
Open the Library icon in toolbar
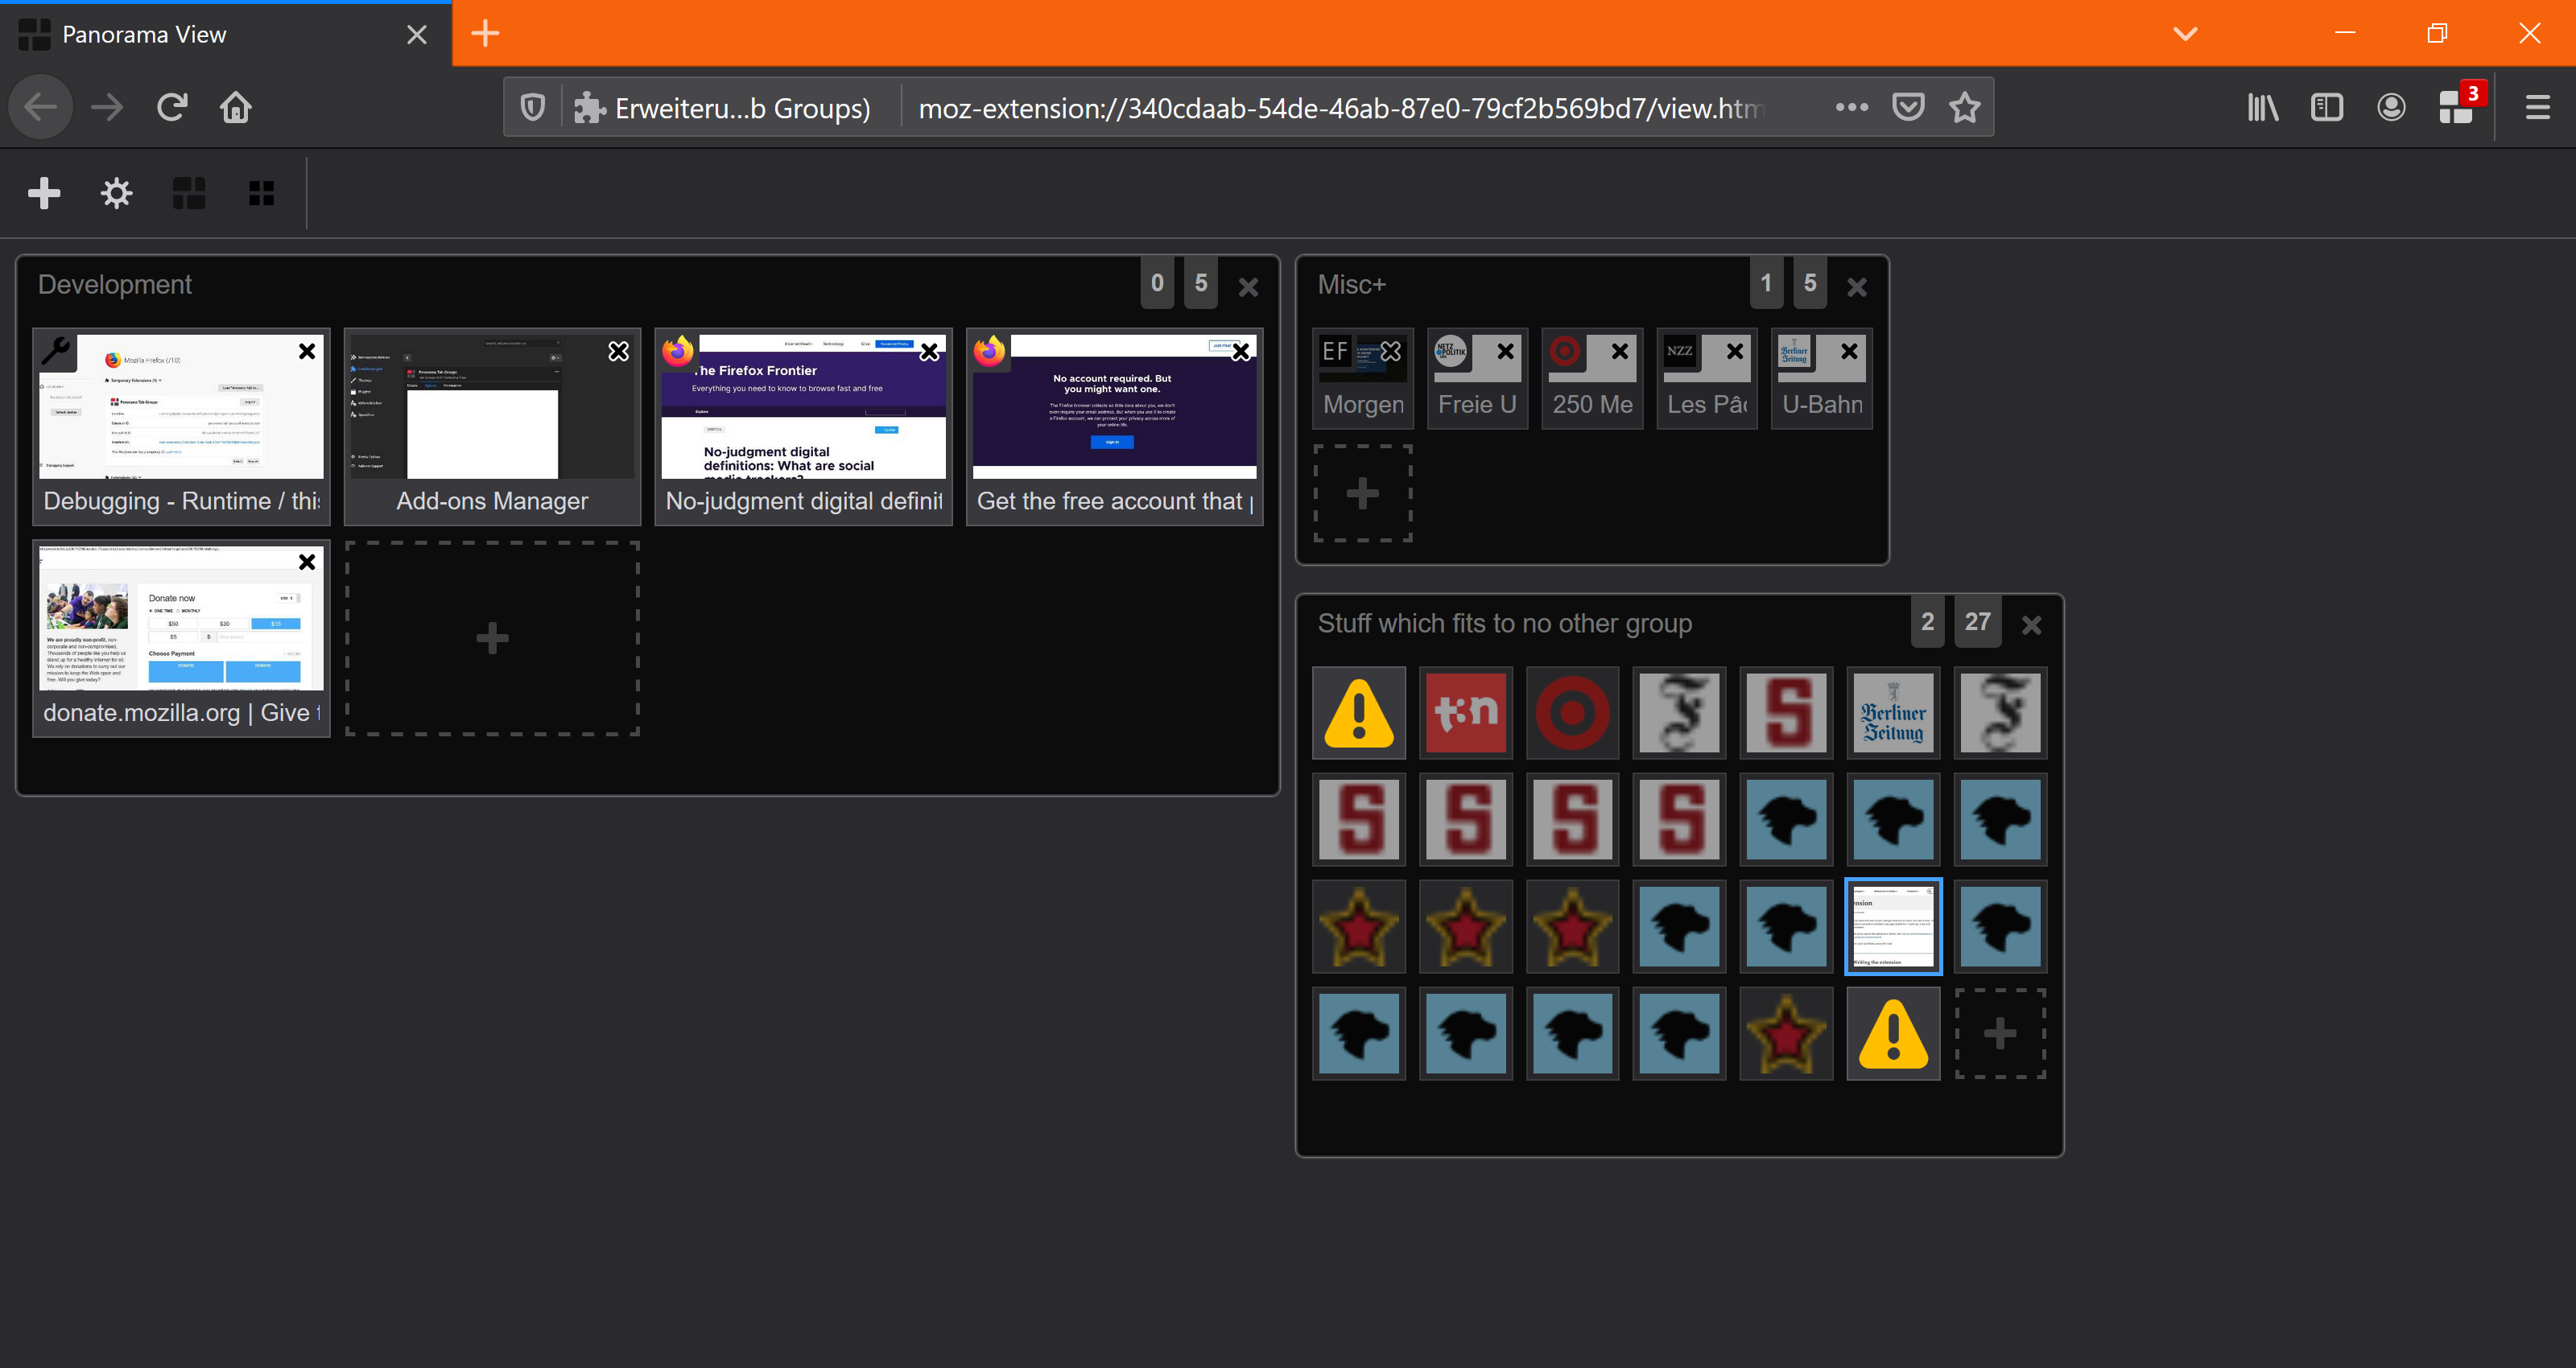pyautogui.click(x=2262, y=107)
